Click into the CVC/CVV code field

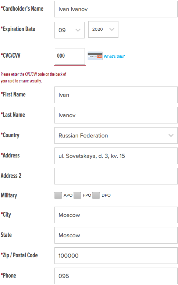click(x=70, y=56)
